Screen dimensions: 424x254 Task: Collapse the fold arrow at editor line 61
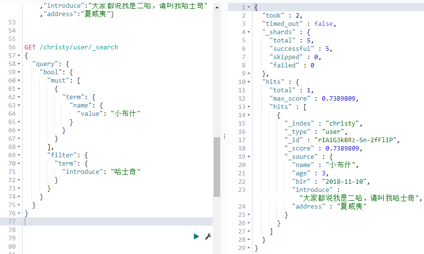[19, 88]
